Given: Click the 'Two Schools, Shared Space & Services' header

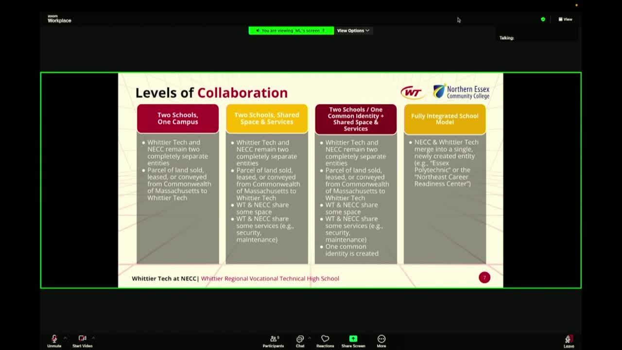Looking at the screenshot, I should [x=267, y=119].
